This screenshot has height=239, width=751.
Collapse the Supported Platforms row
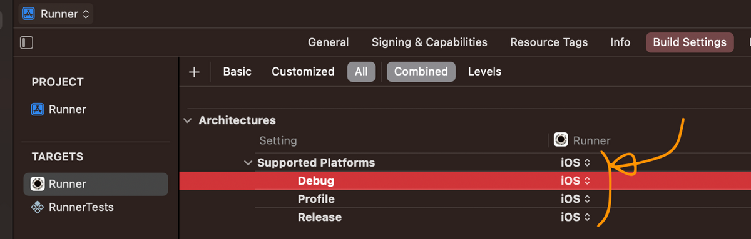248,163
